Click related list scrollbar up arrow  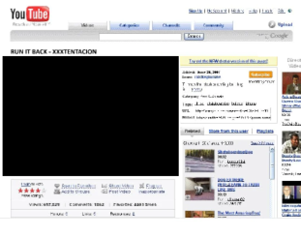272,150
